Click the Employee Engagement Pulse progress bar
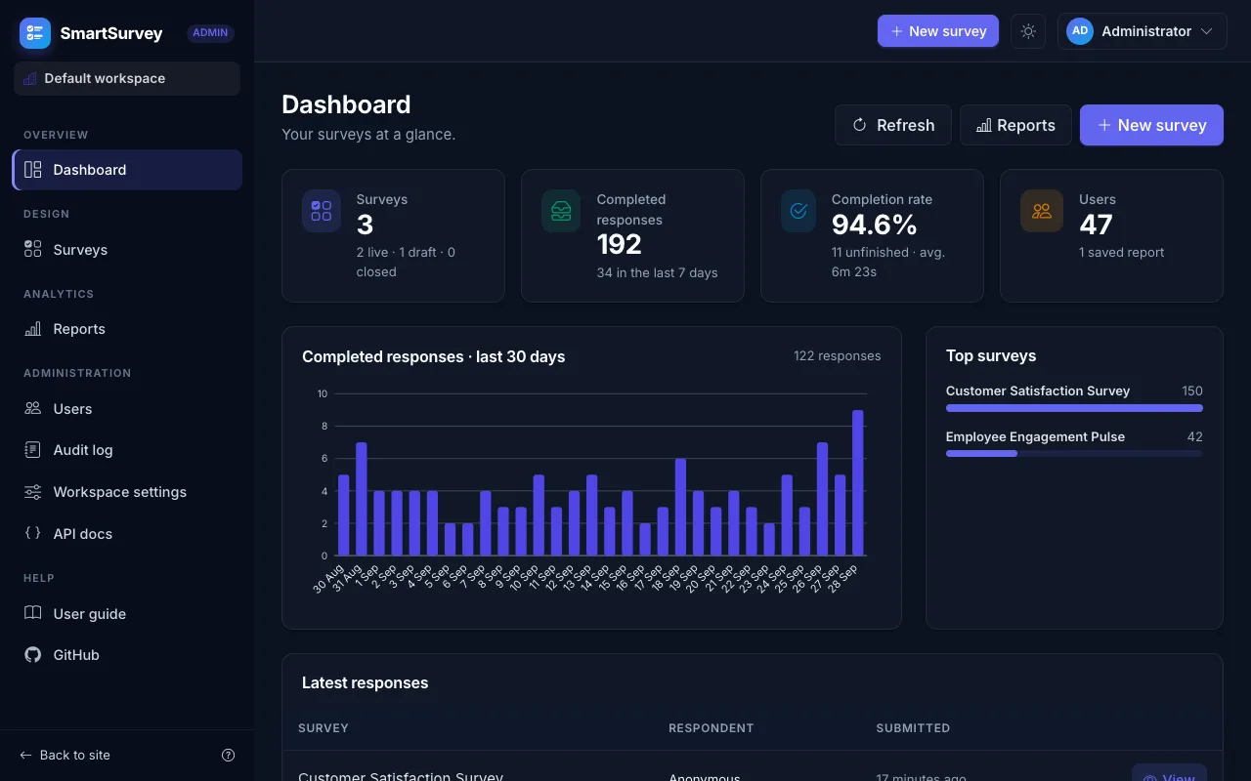Viewport: 1251px width, 781px height. 1074,453
